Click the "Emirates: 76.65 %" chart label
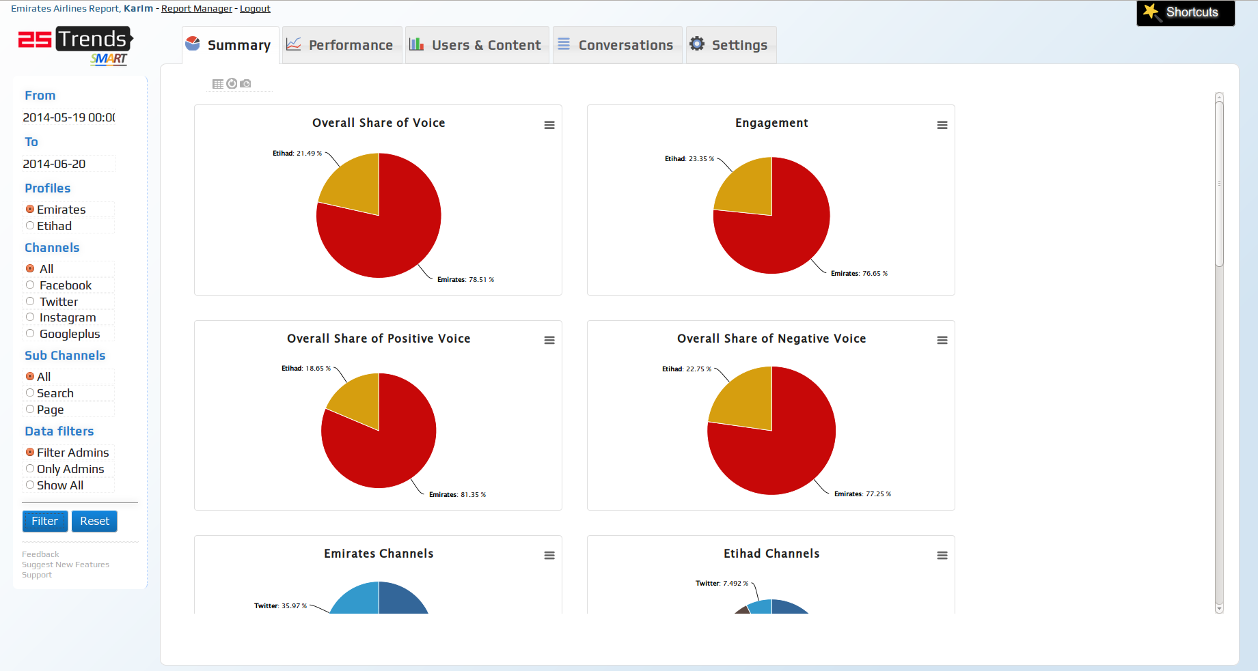Screen dimensions: 1258x671 [860, 273]
